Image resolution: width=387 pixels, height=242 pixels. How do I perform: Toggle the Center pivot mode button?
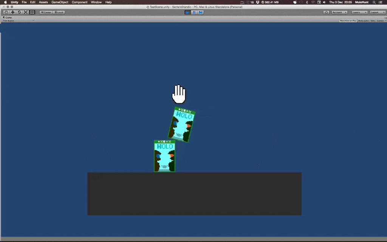(x=46, y=12)
